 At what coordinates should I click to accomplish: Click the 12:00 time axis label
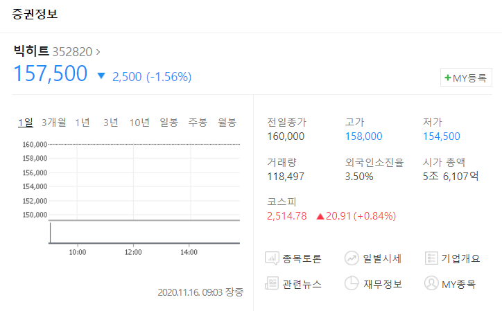click(133, 252)
